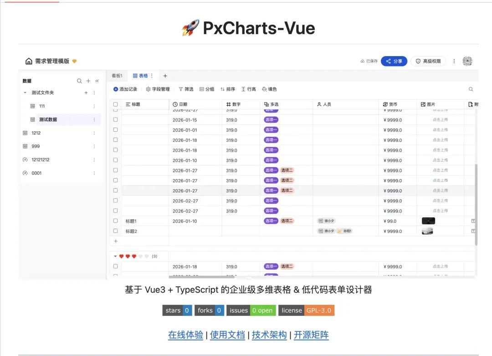492x356 pixels.
Task: Click the plus icon in 数据 header
Action: click(88, 81)
